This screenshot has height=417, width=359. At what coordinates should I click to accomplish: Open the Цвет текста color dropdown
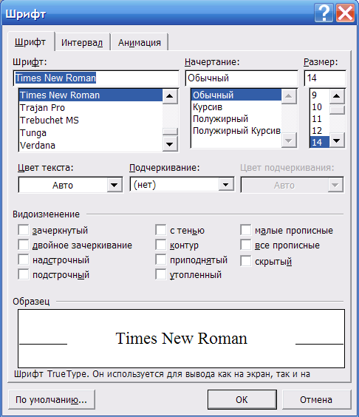(114, 185)
